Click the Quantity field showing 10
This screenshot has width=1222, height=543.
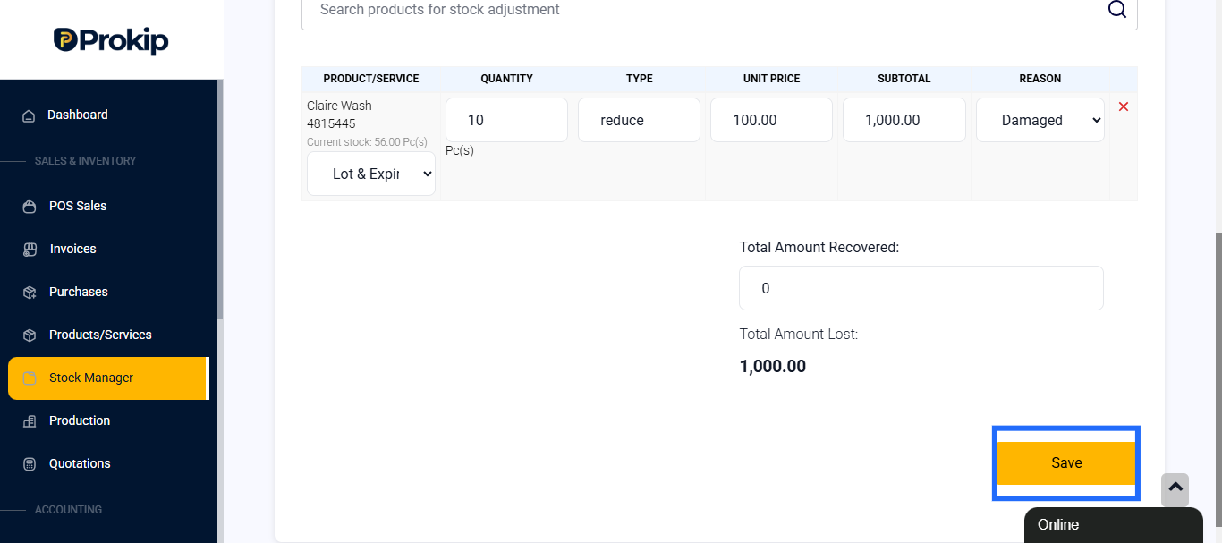(x=506, y=120)
